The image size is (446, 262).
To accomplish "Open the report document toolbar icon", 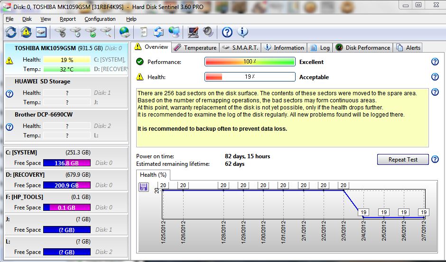I will click(x=144, y=32).
